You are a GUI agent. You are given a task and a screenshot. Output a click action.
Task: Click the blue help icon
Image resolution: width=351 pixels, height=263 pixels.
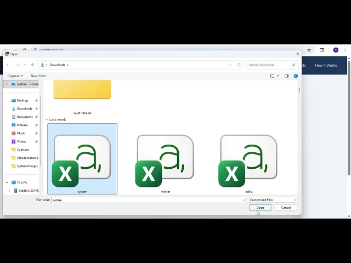296,76
